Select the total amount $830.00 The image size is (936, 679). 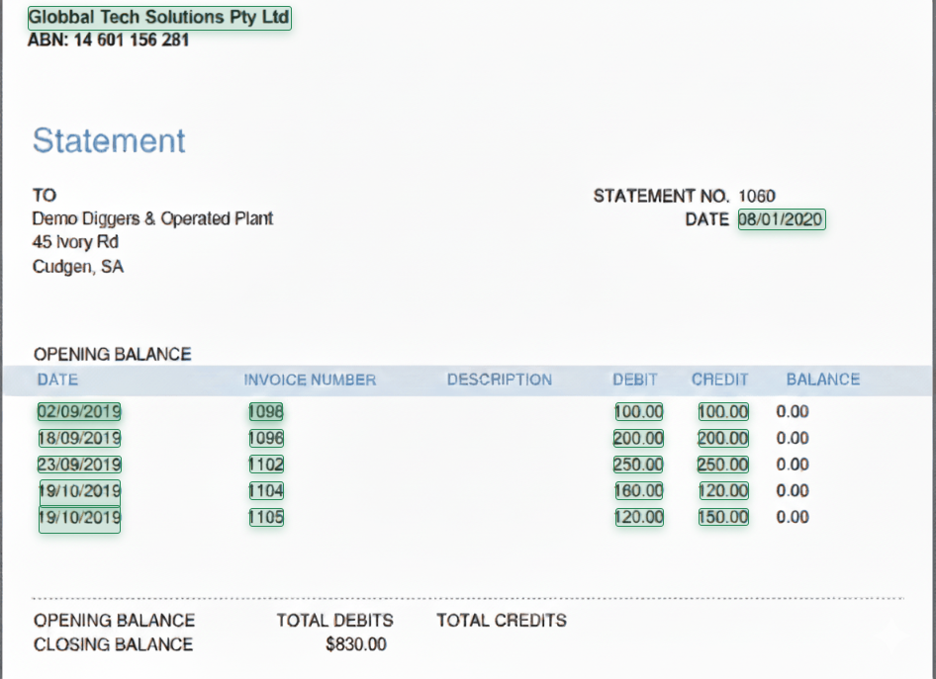356,644
